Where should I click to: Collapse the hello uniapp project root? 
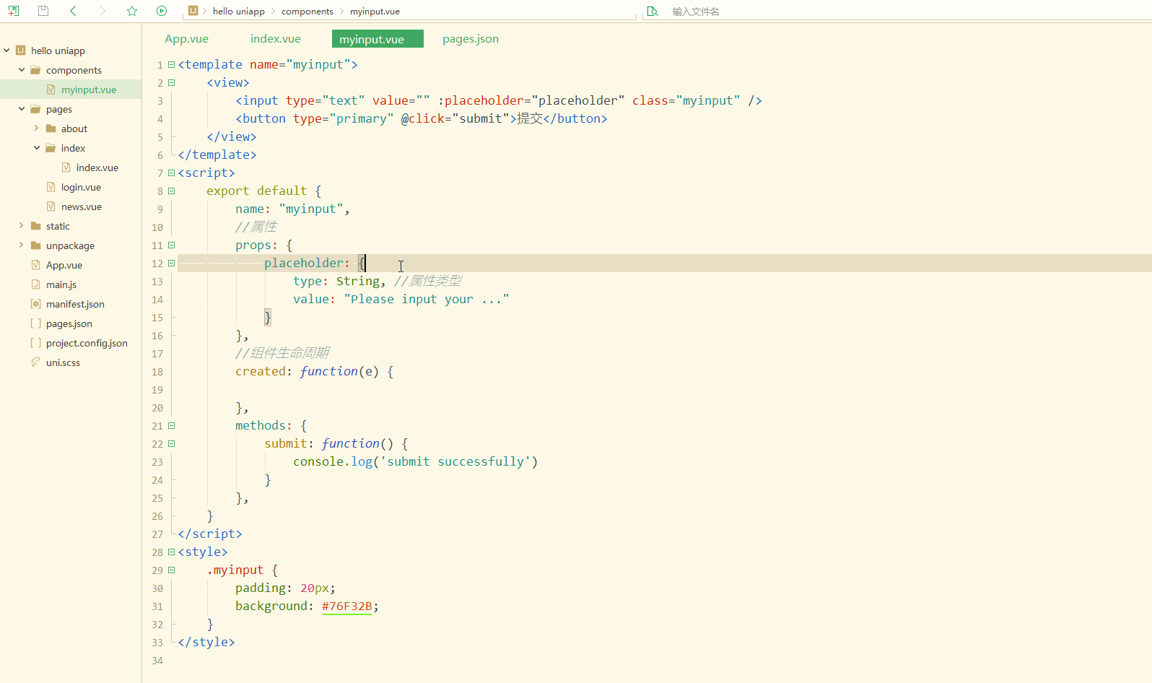[6, 51]
